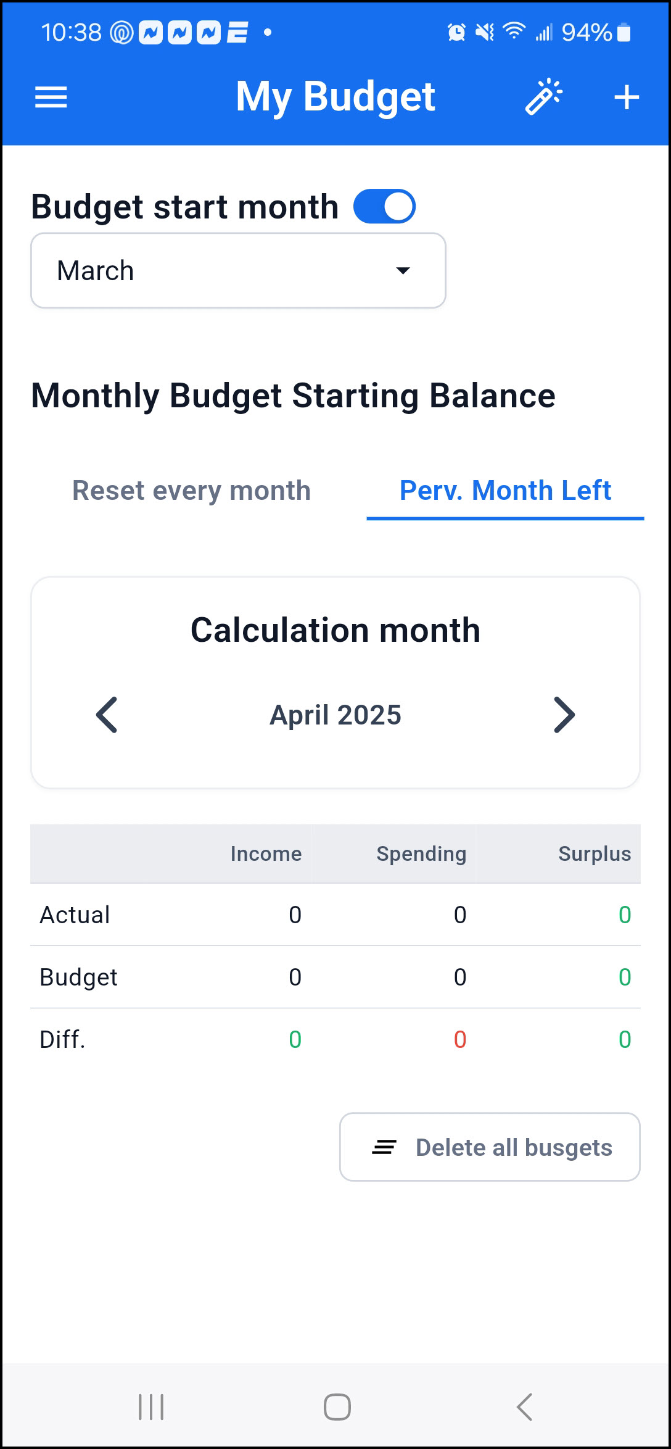Tap the magic wand icon
Viewport: 671px width, 1449px height.
click(x=543, y=97)
